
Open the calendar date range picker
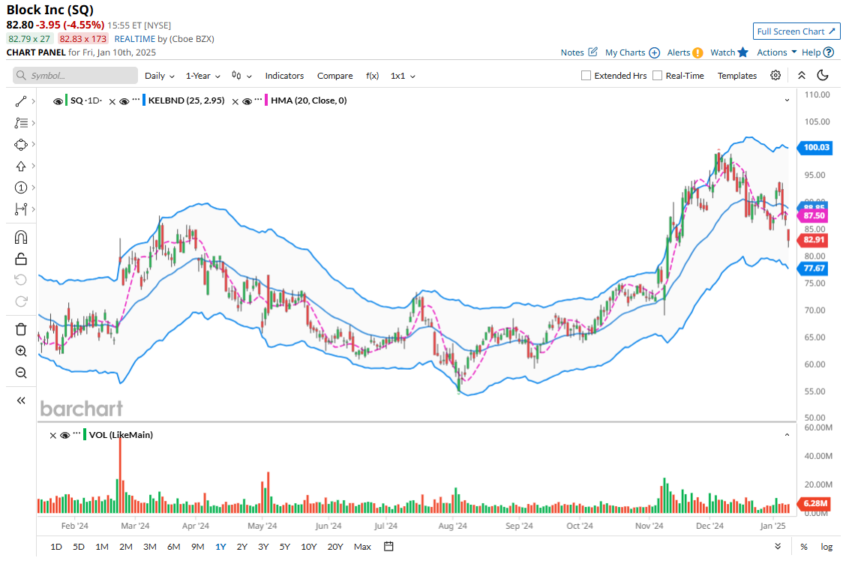(x=388, y=547)
